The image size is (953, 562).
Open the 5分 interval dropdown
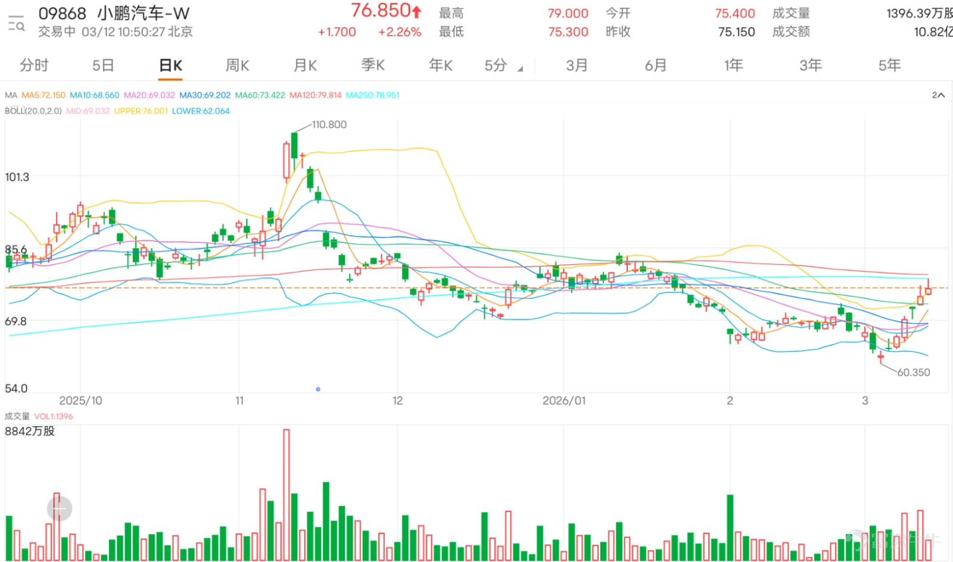pos(503,65)
